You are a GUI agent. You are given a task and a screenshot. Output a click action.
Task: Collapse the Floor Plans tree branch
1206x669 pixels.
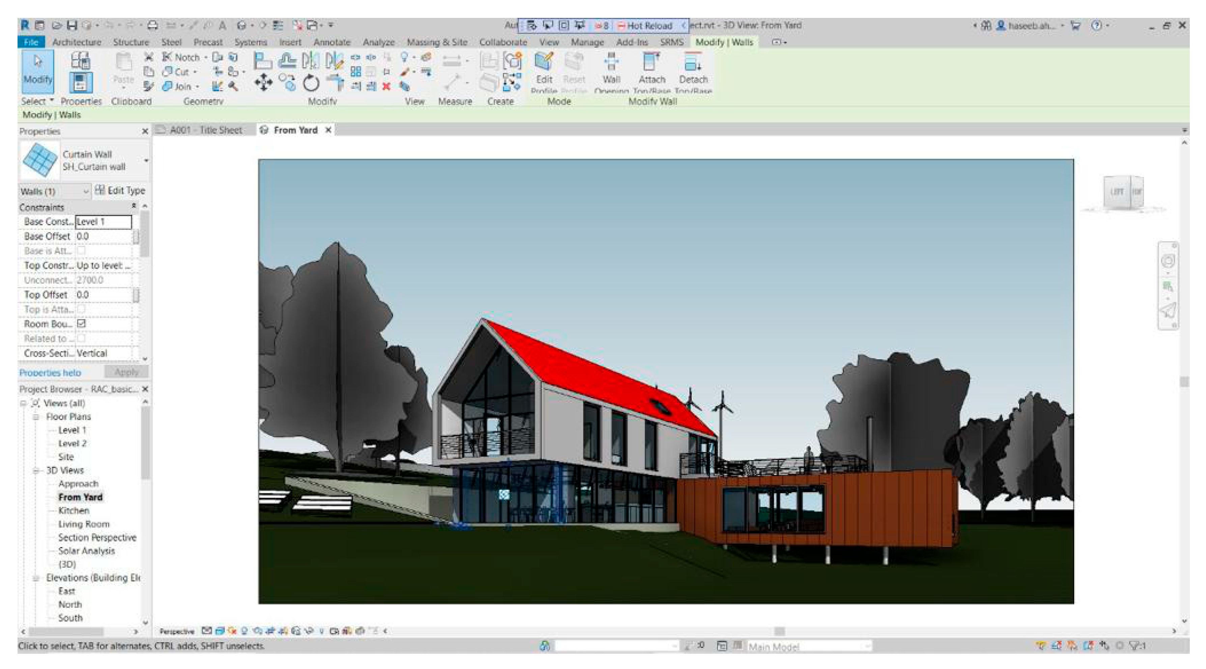[x=36, y=417]
